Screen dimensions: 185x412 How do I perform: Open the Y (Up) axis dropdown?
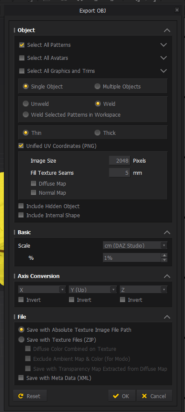(x=92, y=290)
